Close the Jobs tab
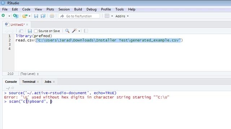This screenshot has width=231, height=129. (x=54, y=82)
